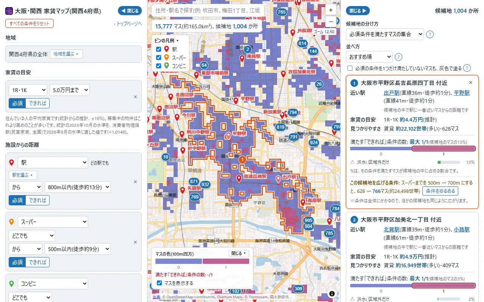The height and width of the screenshot is (302, 484).
Task: Enable the 灰色で塗る unmet-condition checkbox
Action: 350,68
